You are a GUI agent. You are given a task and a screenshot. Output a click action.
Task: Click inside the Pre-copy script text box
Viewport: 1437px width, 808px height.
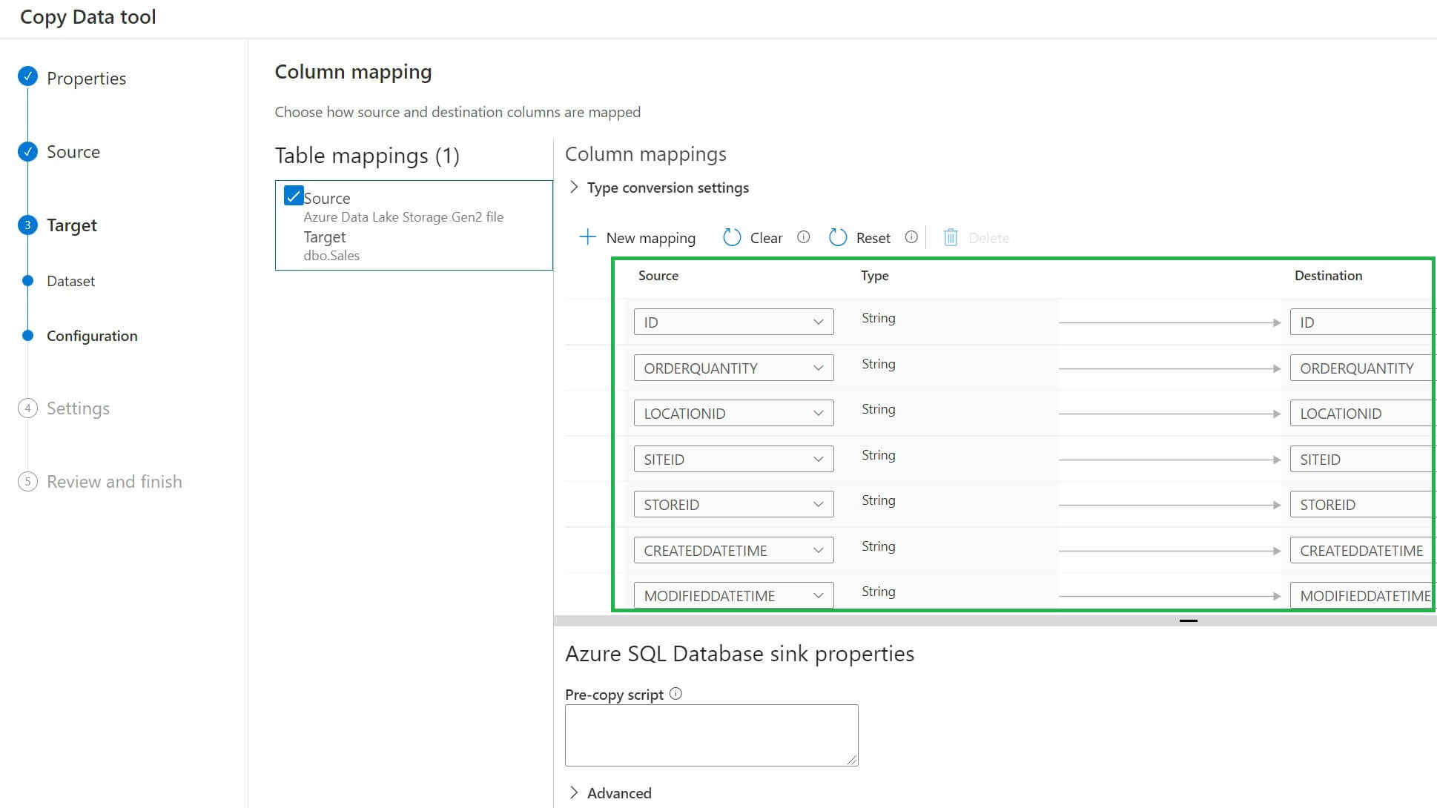click(x=711, y=735)
